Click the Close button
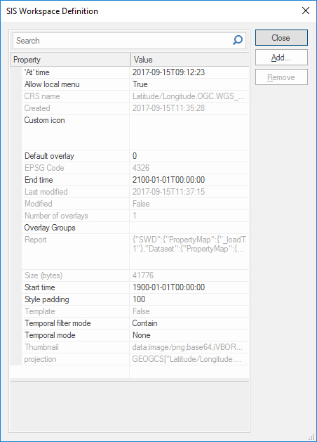Image resolution: width=317 pixels, height=442 pixels. pos(281,38)
